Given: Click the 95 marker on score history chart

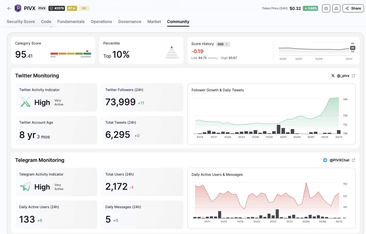Looking at the screenshot, I should pos(353,48).
